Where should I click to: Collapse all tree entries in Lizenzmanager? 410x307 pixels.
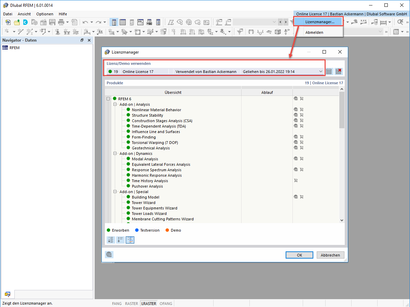[x=120, y=240]
